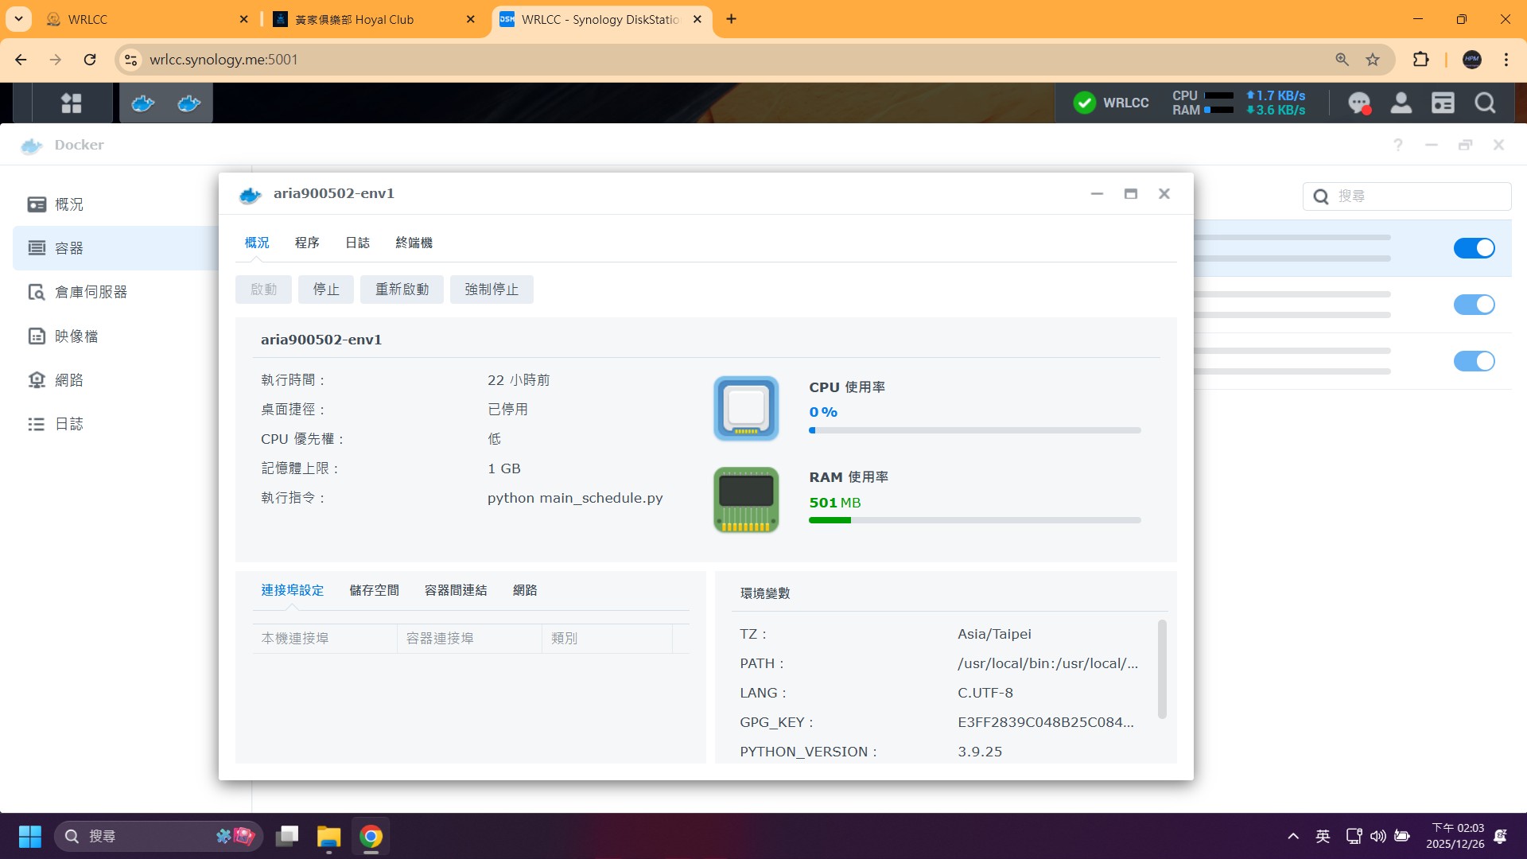Viewport: 1527px width, 859px height.
Task: Switch to the 終端機 tab
Action: click(414, 243)
